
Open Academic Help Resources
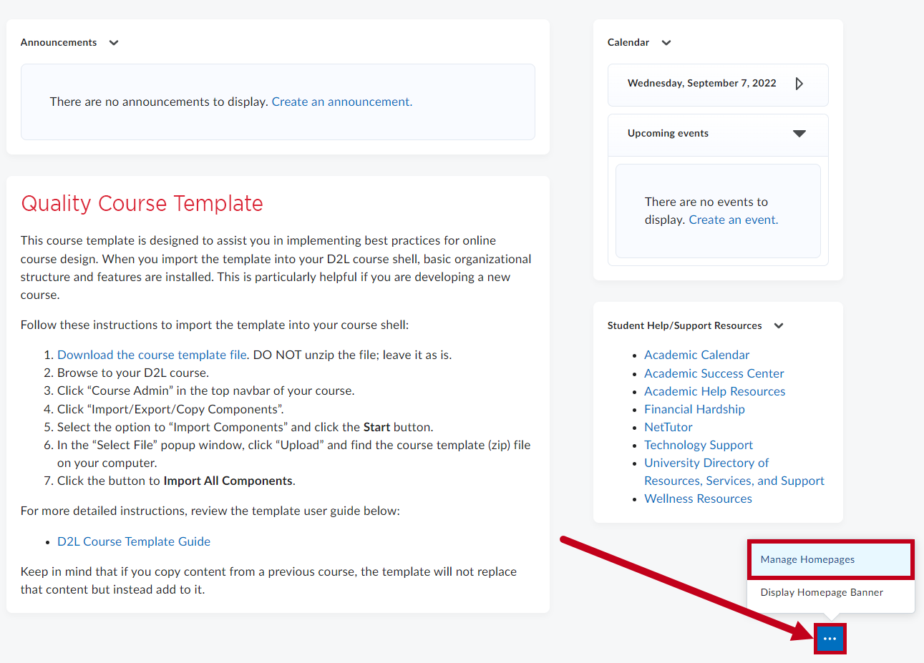(x=714, y=391)
